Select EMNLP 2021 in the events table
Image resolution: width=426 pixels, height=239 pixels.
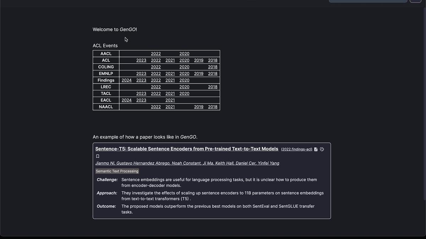tap(170, 74)
